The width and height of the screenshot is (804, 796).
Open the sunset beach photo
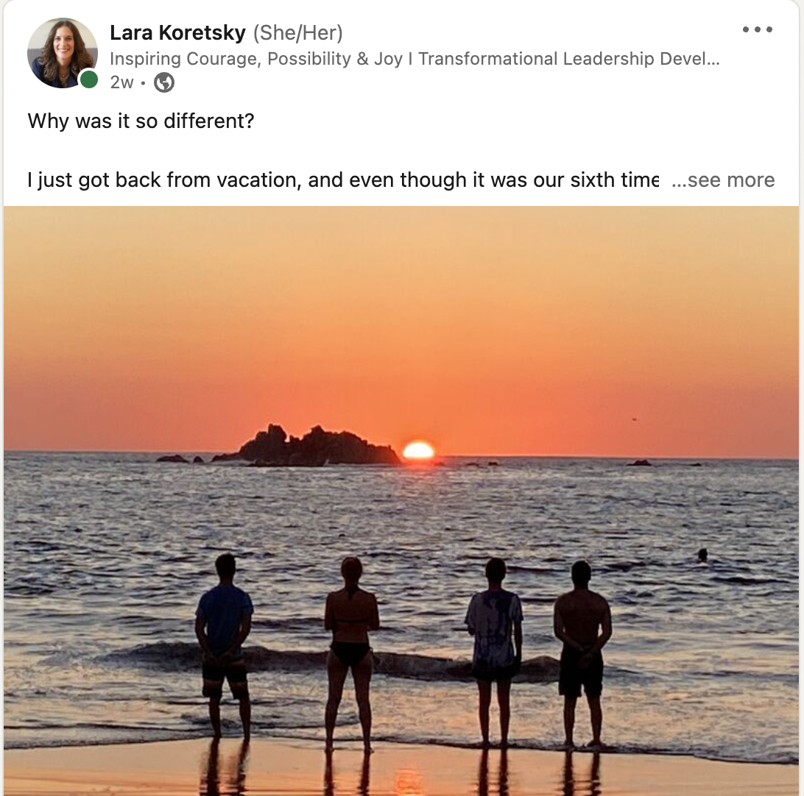pyautogui.click(x=401, y=500)
